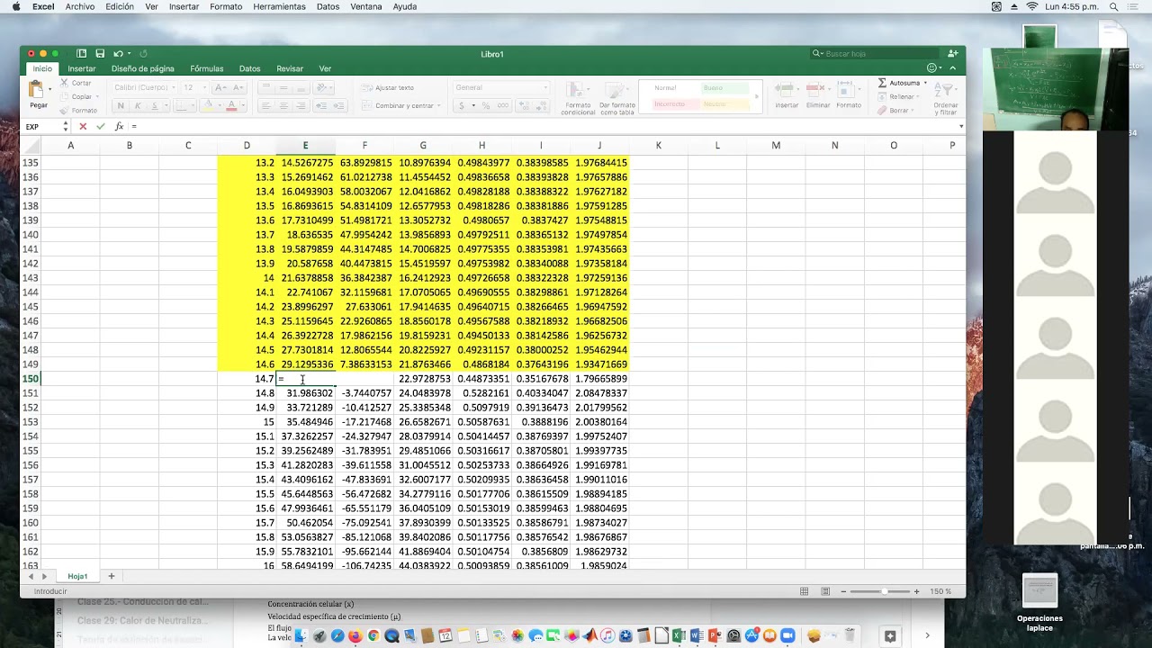Toggle Ajustar texto wrap text

(388, 87)
